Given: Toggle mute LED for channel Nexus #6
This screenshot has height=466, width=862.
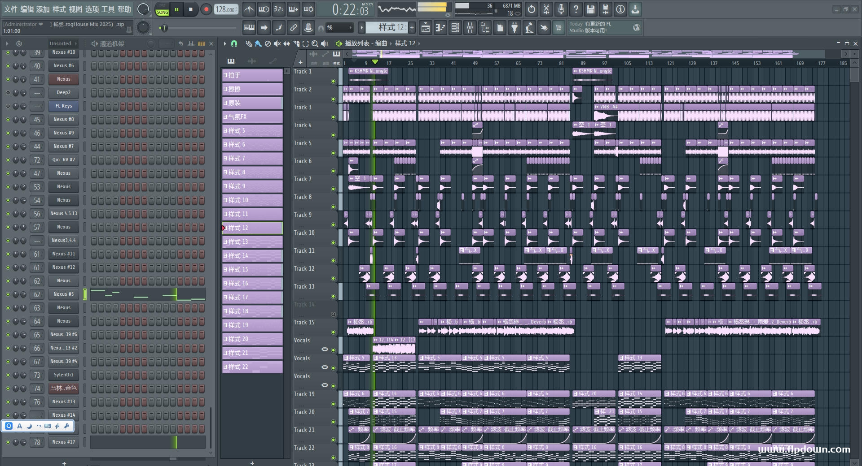Looking at the screenshot, I should click(x=8, y=66).
